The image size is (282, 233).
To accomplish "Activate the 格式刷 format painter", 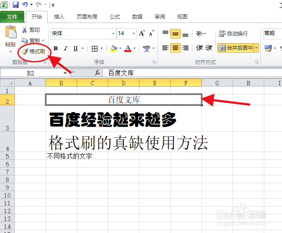I will [33, 52].
